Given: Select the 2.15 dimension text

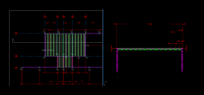Looking at the screenshot, I should click(51, 82).
